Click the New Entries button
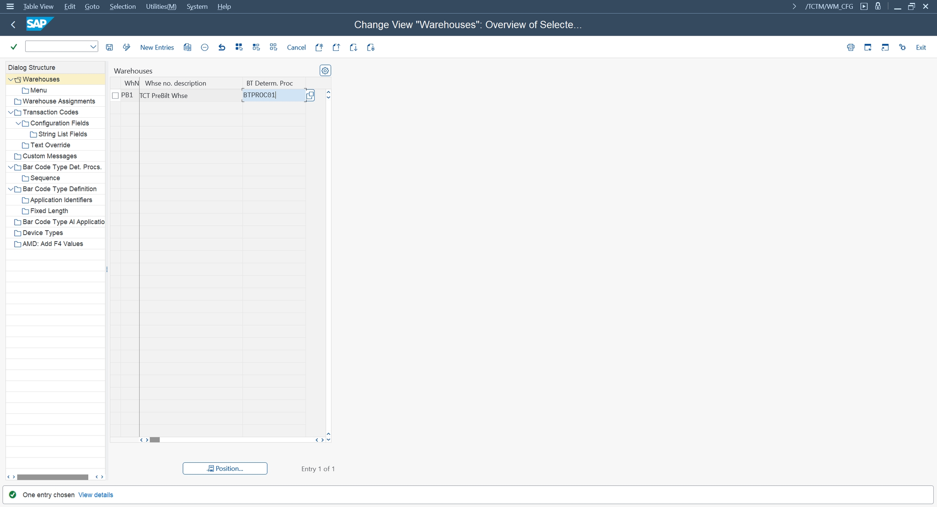Image resolution: width=937 pixels, height=507 pixels. (157, 47)
